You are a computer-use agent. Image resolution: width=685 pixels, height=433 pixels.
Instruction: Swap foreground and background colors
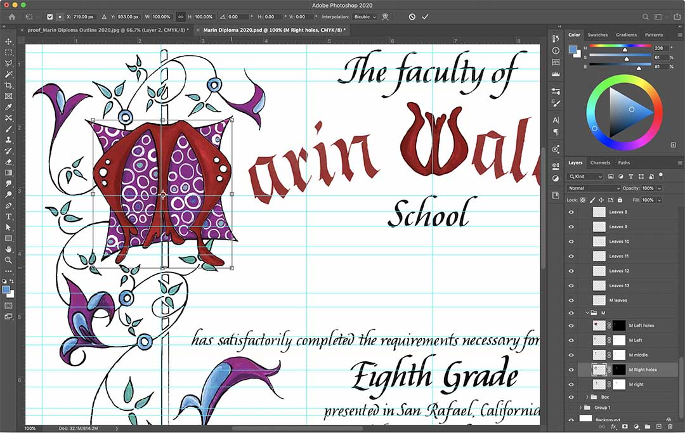click(x=12, y=281)
